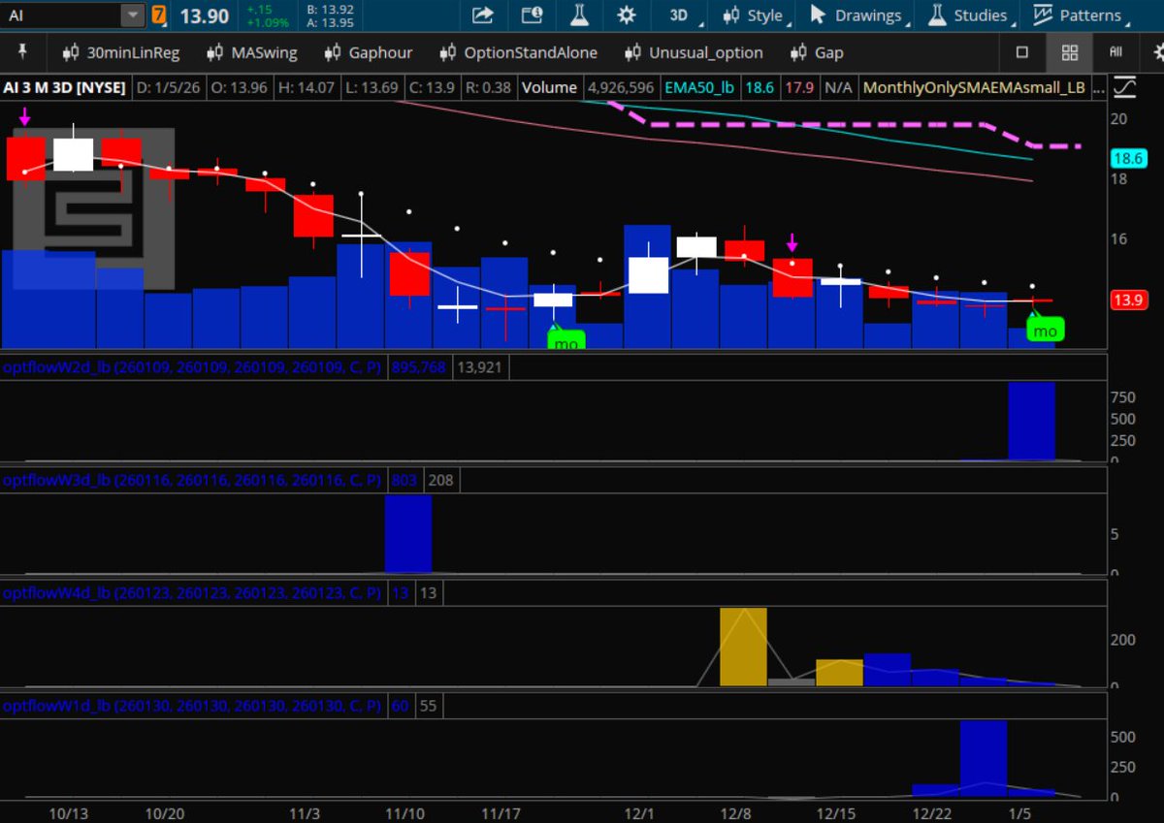This screenshot has height=823, width=1164.
Task: Click the date field D: 1/5/26
Action: (x=168, y=87)
